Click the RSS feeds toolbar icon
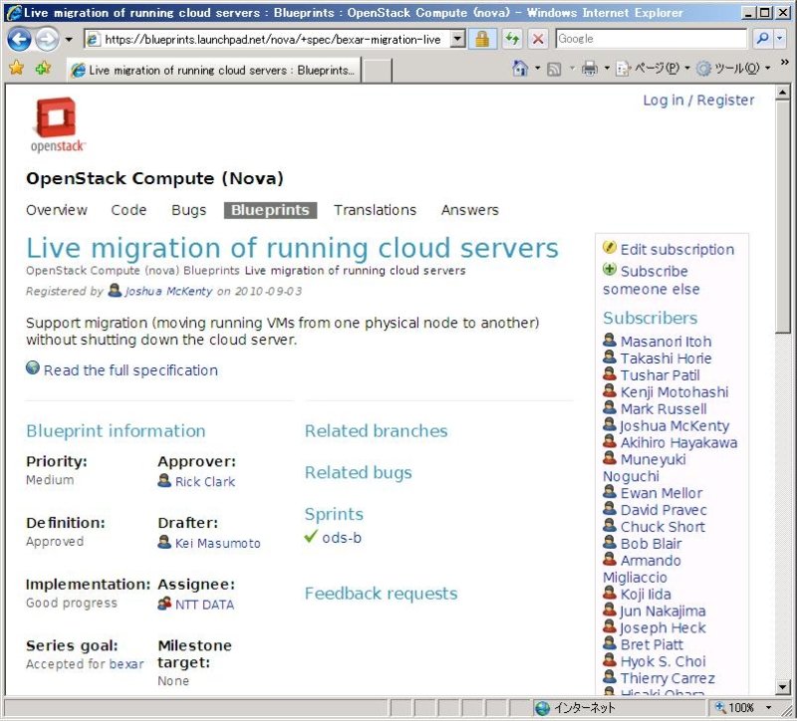The width and height of the screenshot is (797, 721). (x=554, y=69)
